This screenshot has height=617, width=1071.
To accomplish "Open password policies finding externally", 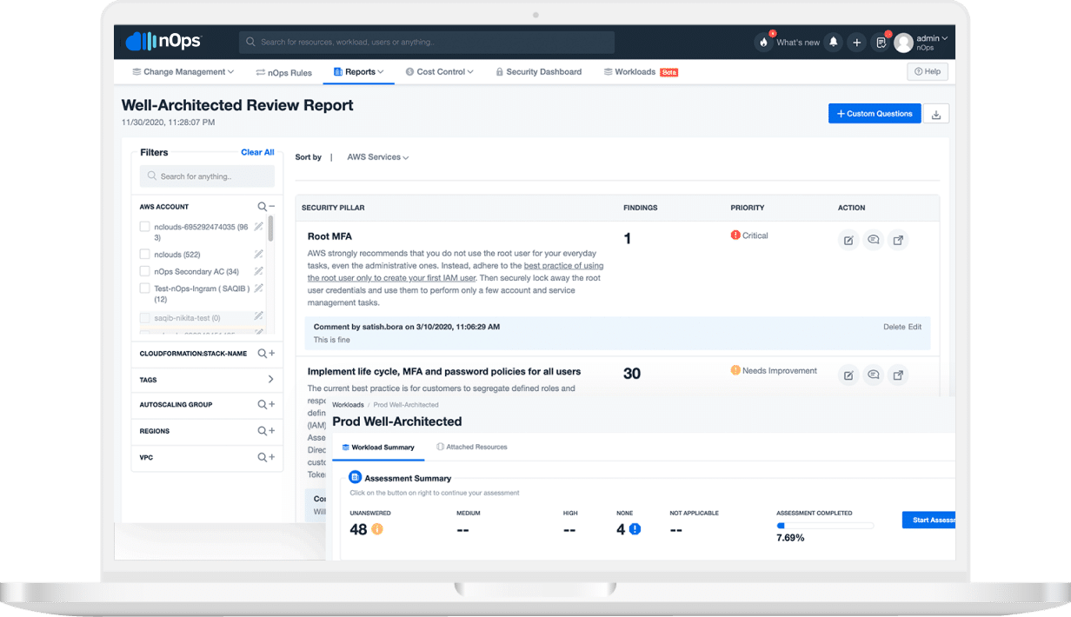I will tap(899, 375).
